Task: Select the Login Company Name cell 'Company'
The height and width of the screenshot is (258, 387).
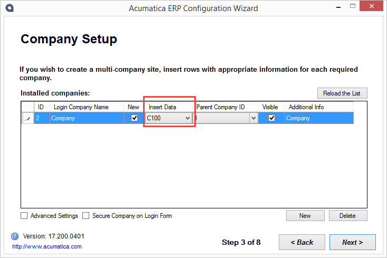Action: click(87, 118)
